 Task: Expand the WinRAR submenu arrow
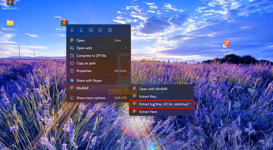pos(126,88)
